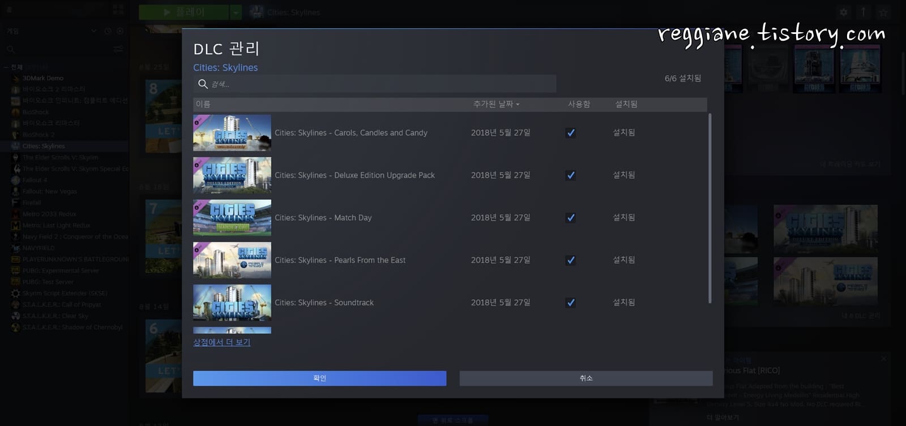Click the DLC search field
Viewport: 906px width, 426px height.
click(375, 84)
